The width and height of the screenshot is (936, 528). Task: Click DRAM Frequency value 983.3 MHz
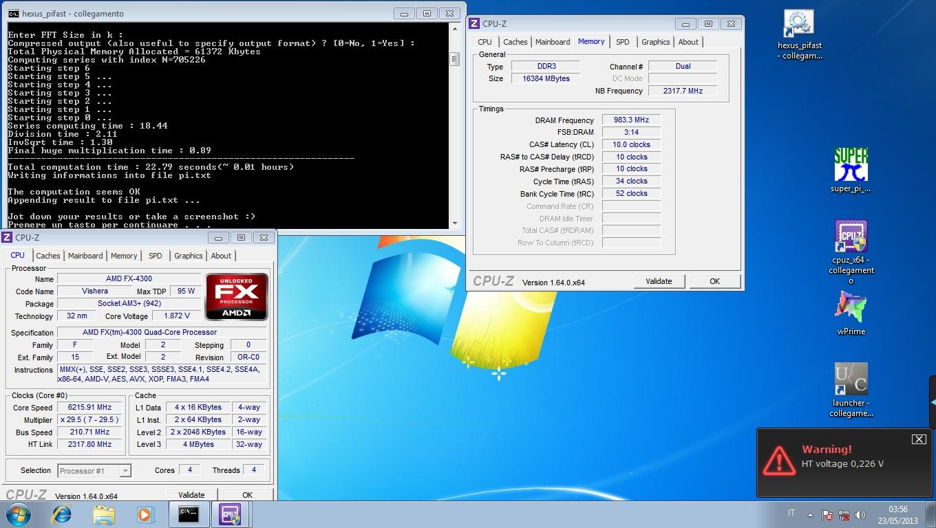tap(631, 120)
